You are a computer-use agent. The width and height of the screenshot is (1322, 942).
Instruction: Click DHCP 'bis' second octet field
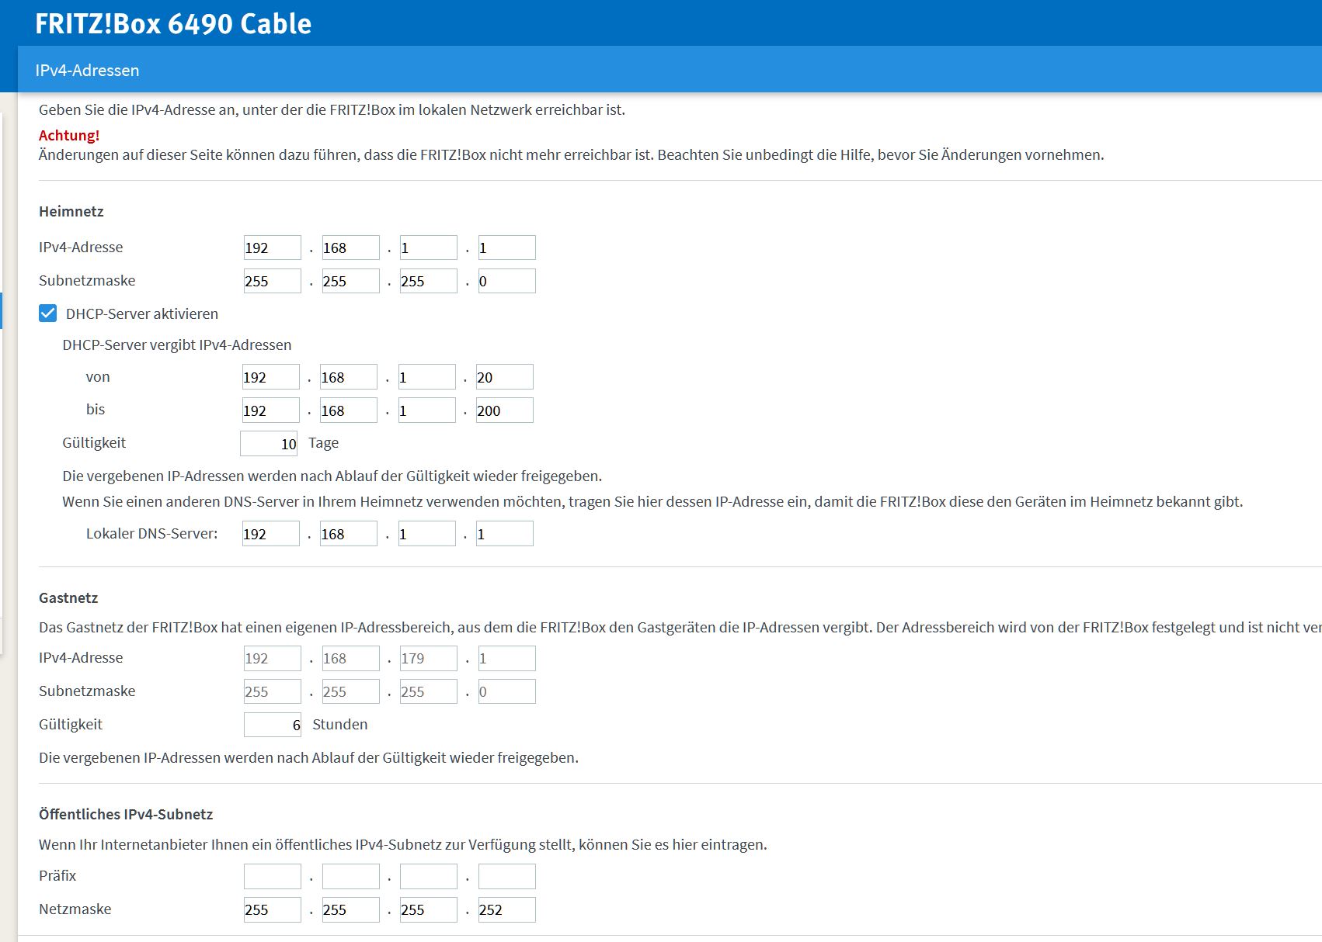point(348,410)
